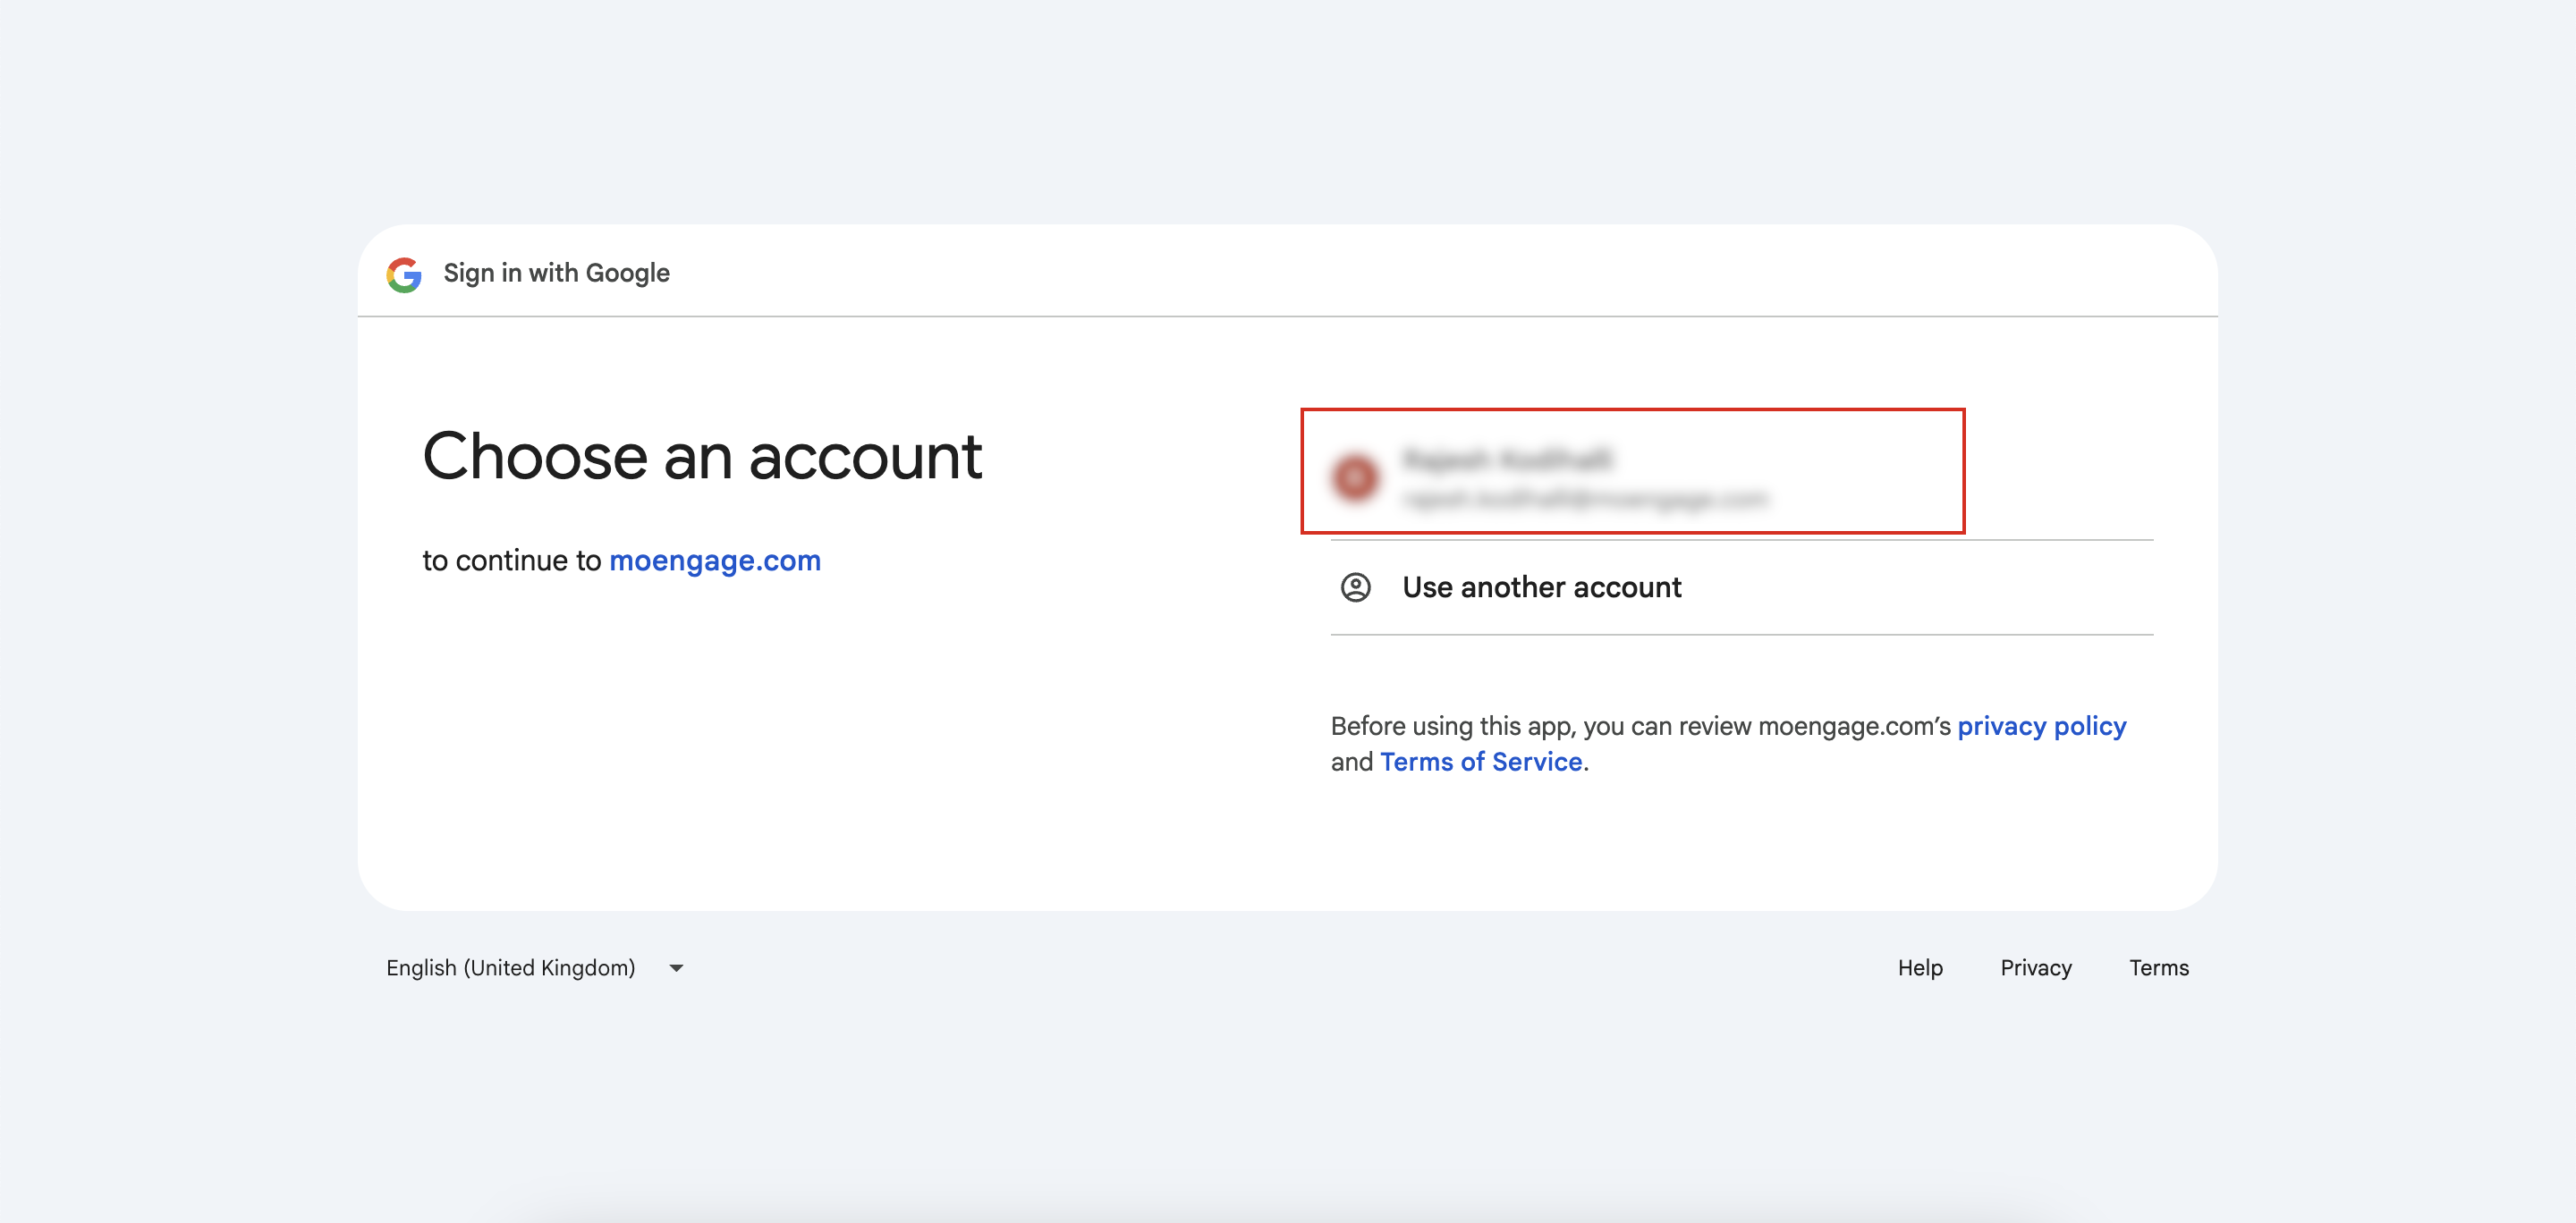Click the Choose an account heading
The image size is (2576, 1223).
pyautogui.click(x=702, y=457)
